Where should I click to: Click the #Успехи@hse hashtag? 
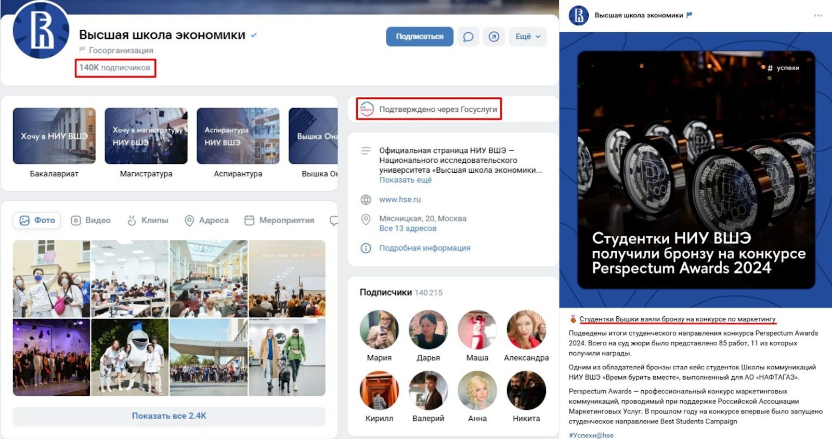[x=591, y=435]
